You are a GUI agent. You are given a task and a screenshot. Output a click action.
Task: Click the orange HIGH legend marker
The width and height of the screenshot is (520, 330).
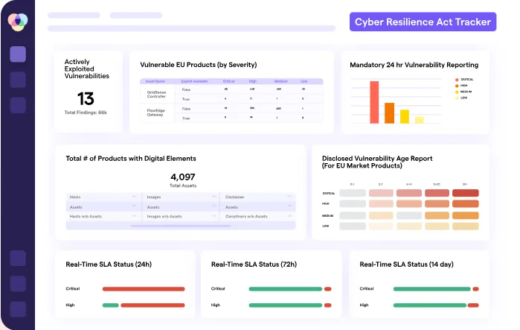(457, 86)
